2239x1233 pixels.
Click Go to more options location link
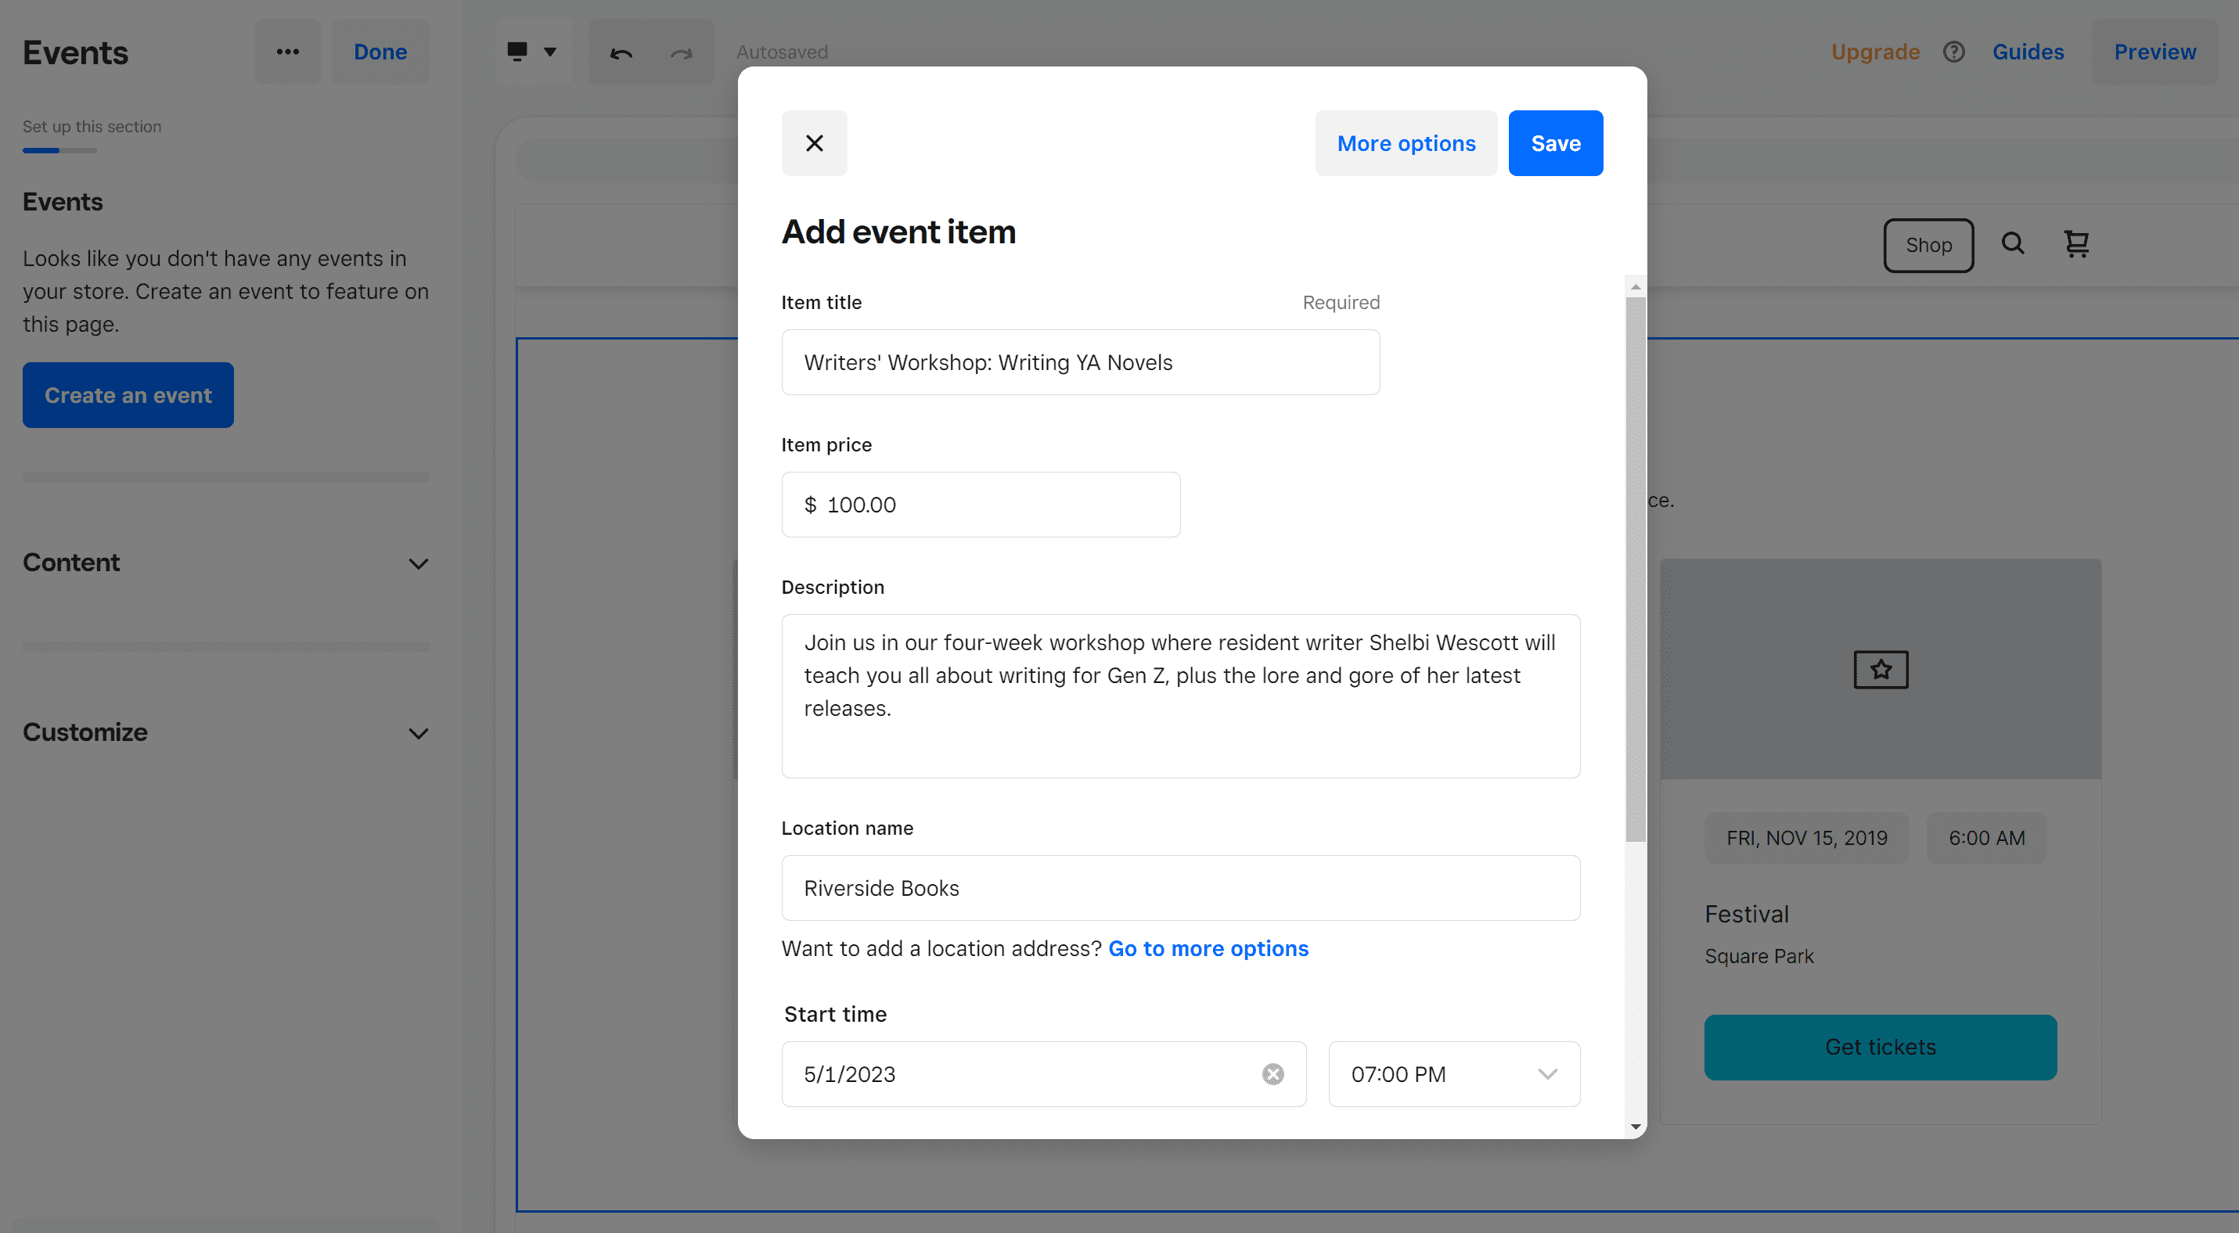click(1209, 946)
